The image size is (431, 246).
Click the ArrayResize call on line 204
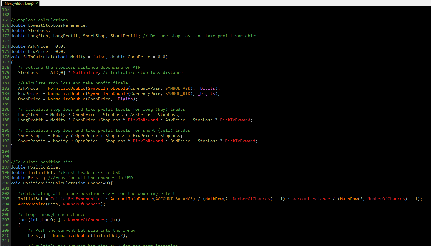31,204
